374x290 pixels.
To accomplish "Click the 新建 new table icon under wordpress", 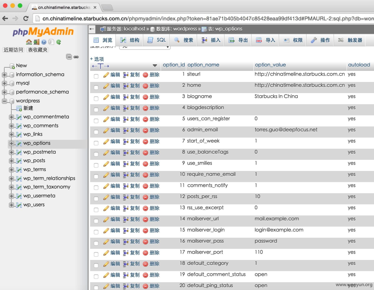I will pos(19,108).
